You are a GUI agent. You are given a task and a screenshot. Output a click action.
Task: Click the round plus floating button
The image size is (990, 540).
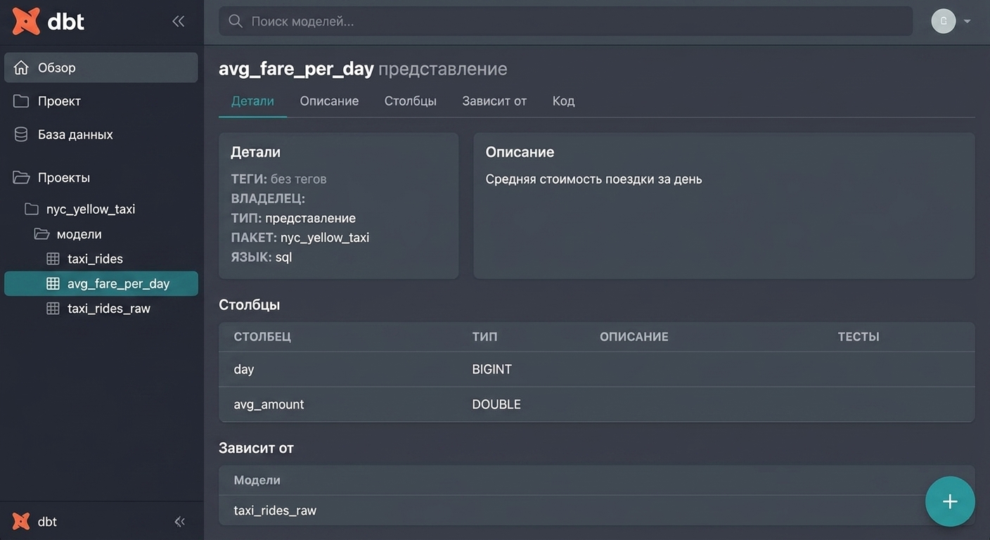point(950,501)
